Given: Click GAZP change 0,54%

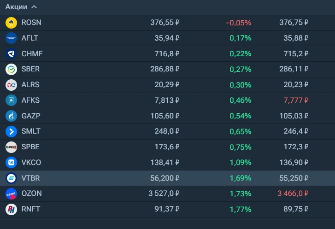Looking at the screenshot, I should click(241, 116).
